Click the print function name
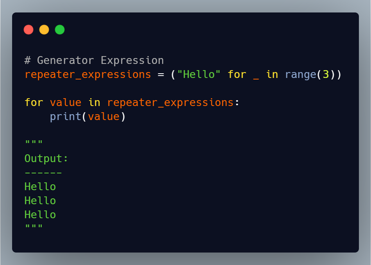This screenshot has width=371, height=265. pos(65,117)
